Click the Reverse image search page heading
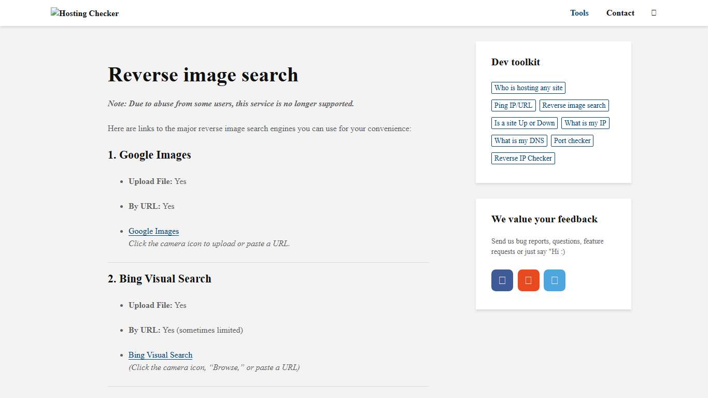Image resolution: width=708 pixels, height=398 pixels. point(203,75)
